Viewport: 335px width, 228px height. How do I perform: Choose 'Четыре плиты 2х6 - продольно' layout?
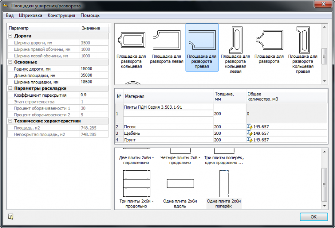180,157
